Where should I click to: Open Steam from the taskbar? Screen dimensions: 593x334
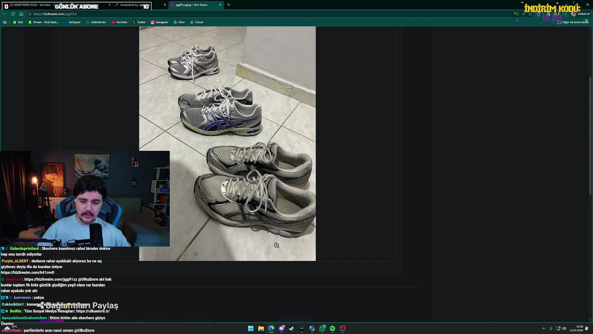point(291,328)
